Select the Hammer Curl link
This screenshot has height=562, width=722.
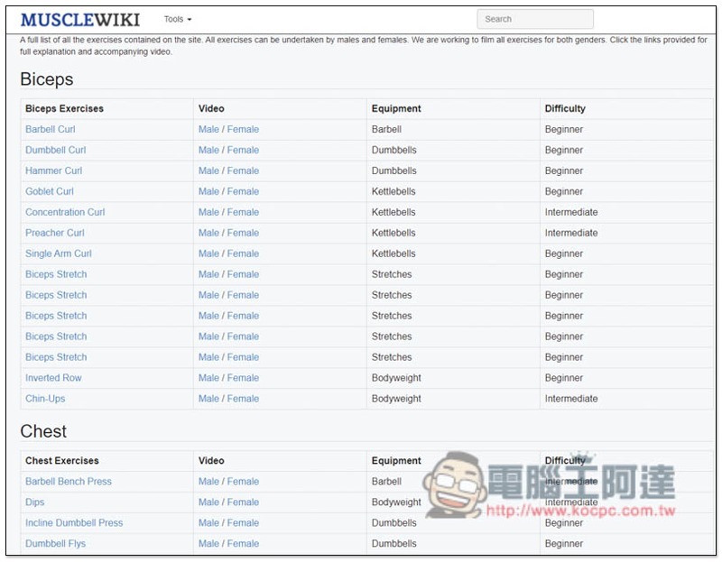point(53,170)
